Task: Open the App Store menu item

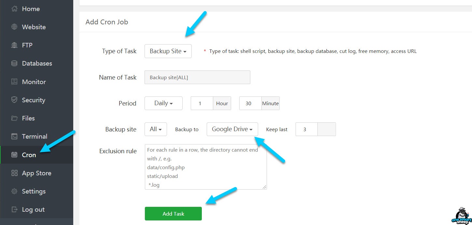Action: tap(36, 173)
